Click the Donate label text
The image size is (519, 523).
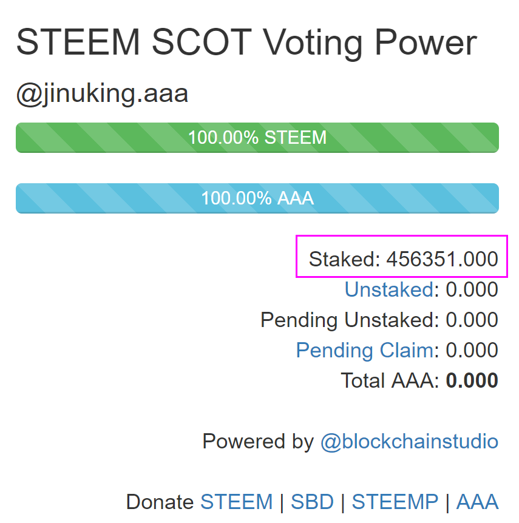(160, 502)
